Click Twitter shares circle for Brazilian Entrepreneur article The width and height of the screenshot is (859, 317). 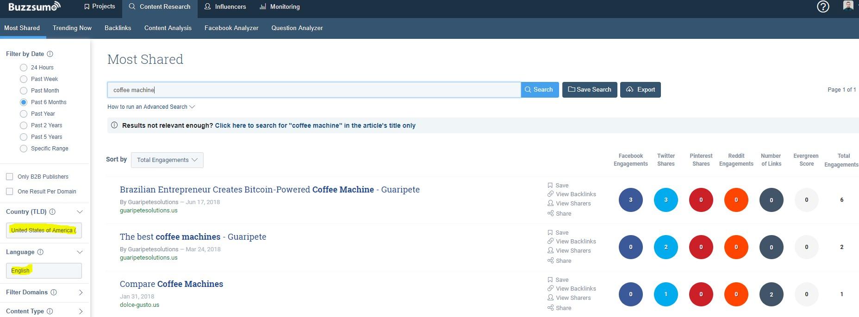(x=666, y=200)
